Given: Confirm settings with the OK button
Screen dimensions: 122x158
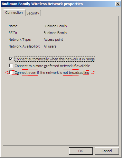Looking at the screenshot, I should pyautogui.click(x=81, y=151).
